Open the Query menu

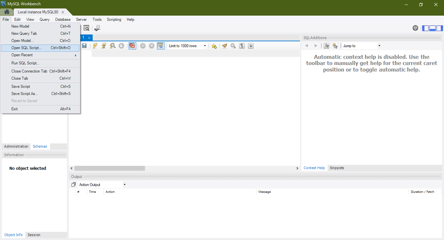click(45, 20)
